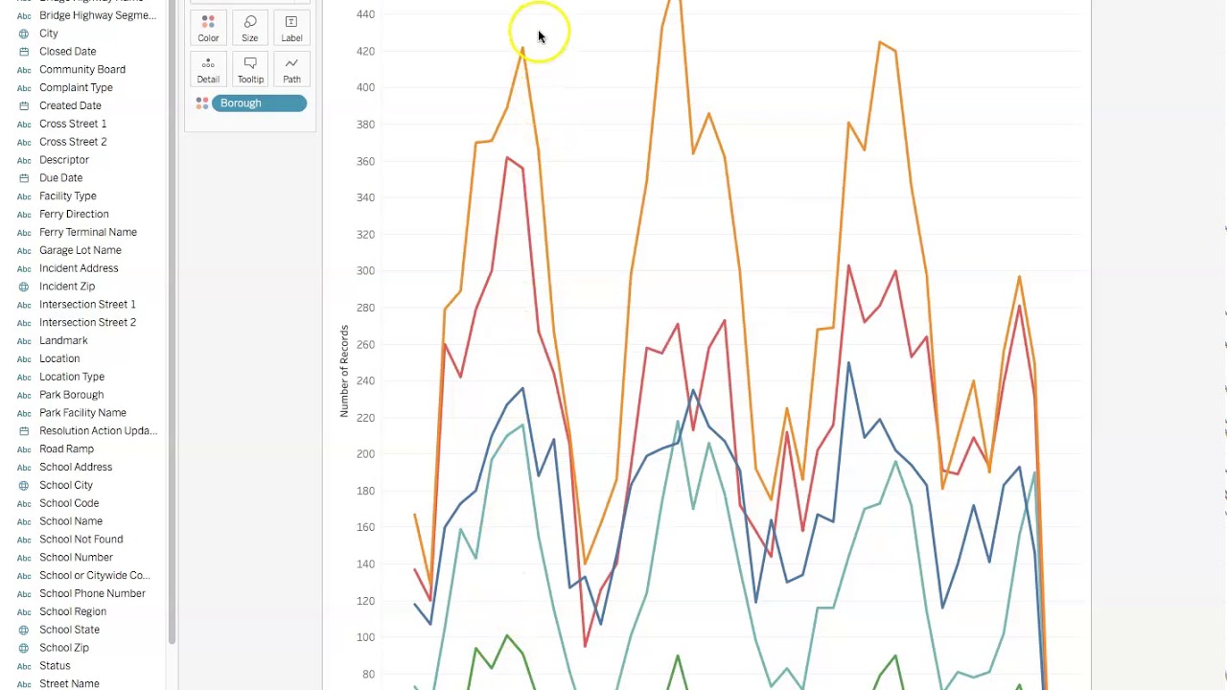Open the Path marks card button
This screenshot has width=1227, height=690.
pos(291,70)
